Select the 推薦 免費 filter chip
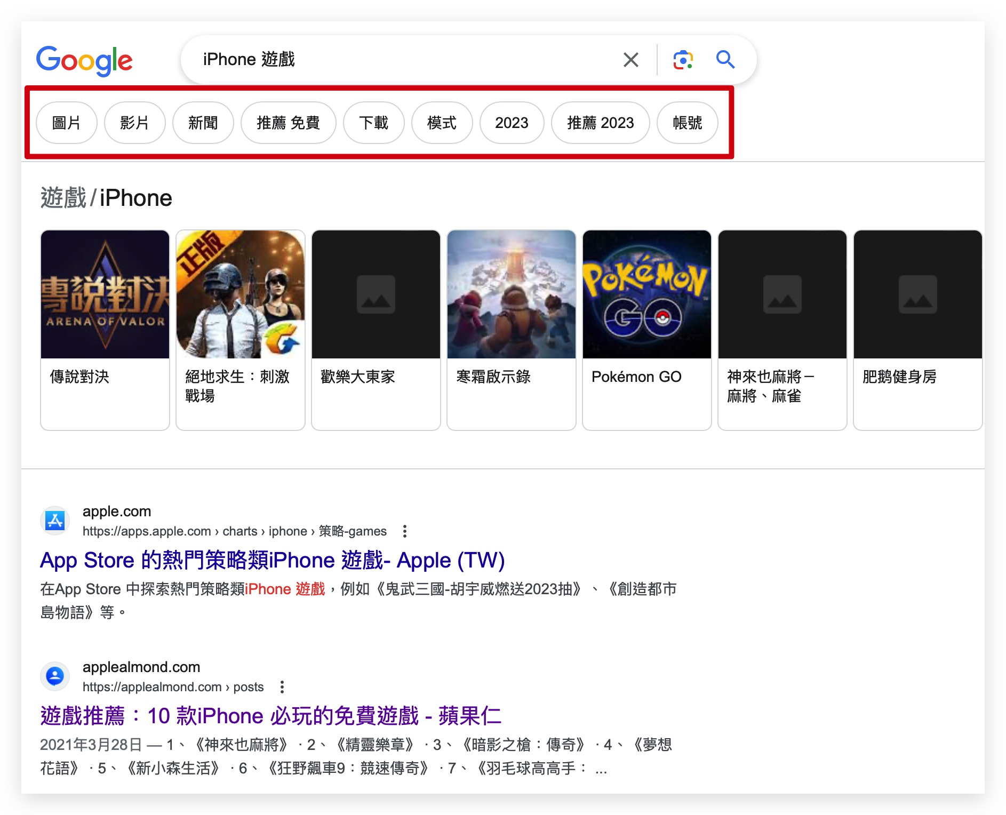 288,123
